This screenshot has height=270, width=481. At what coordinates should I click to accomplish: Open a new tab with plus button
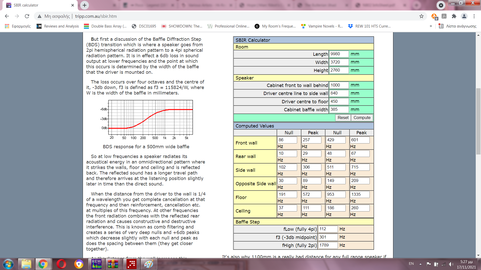coord(84,5)
